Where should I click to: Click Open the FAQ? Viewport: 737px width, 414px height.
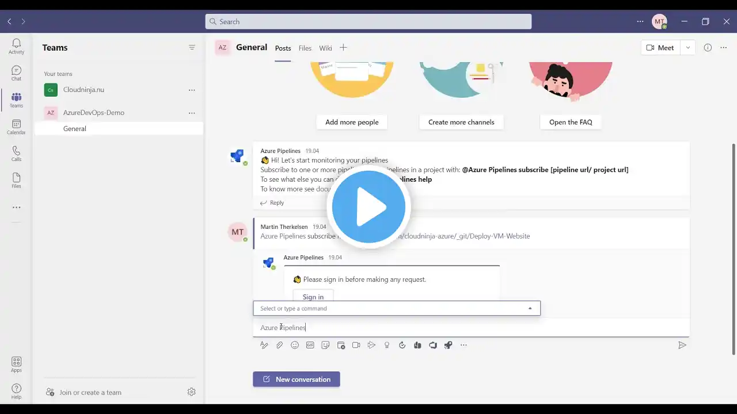[x=571, y=122]
